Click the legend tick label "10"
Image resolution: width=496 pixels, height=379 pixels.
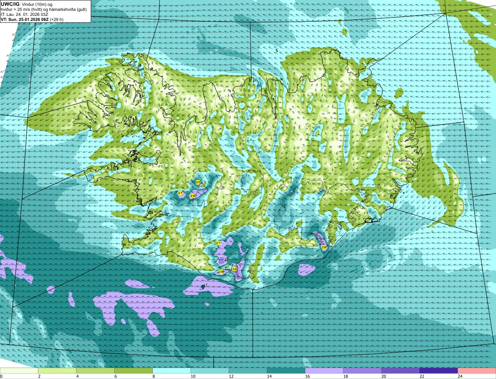(193, 376)
